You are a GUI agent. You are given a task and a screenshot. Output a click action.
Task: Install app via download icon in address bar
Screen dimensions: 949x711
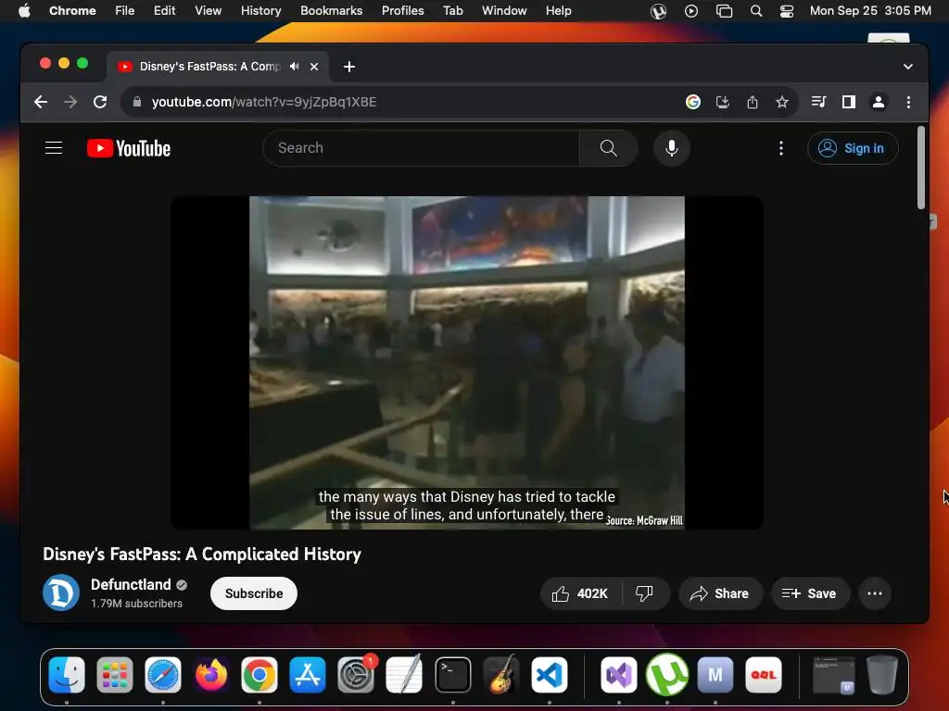click(723, 102)
